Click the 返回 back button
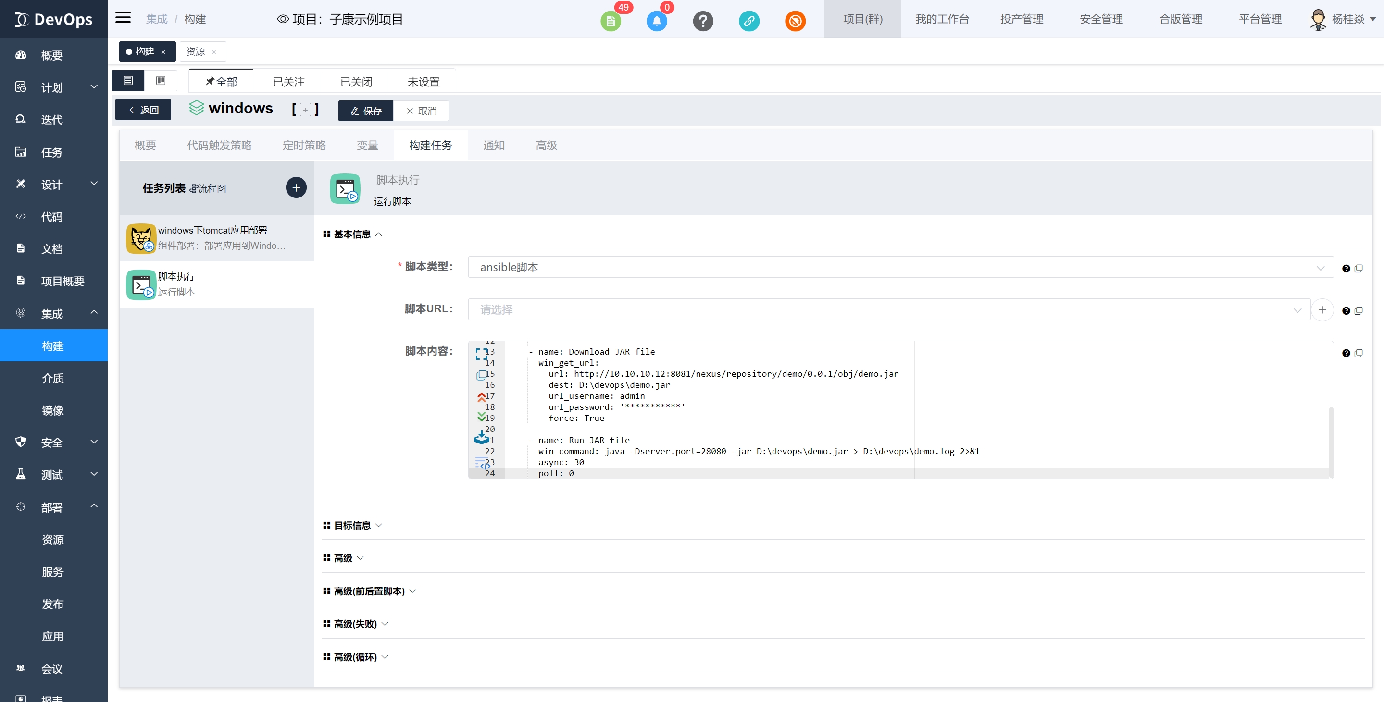Screen dimensions: 1384x702 pyautogui.click(x=143, y=110)
